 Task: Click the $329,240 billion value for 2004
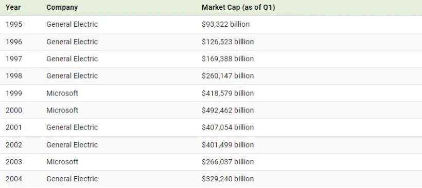pos(227,179)
